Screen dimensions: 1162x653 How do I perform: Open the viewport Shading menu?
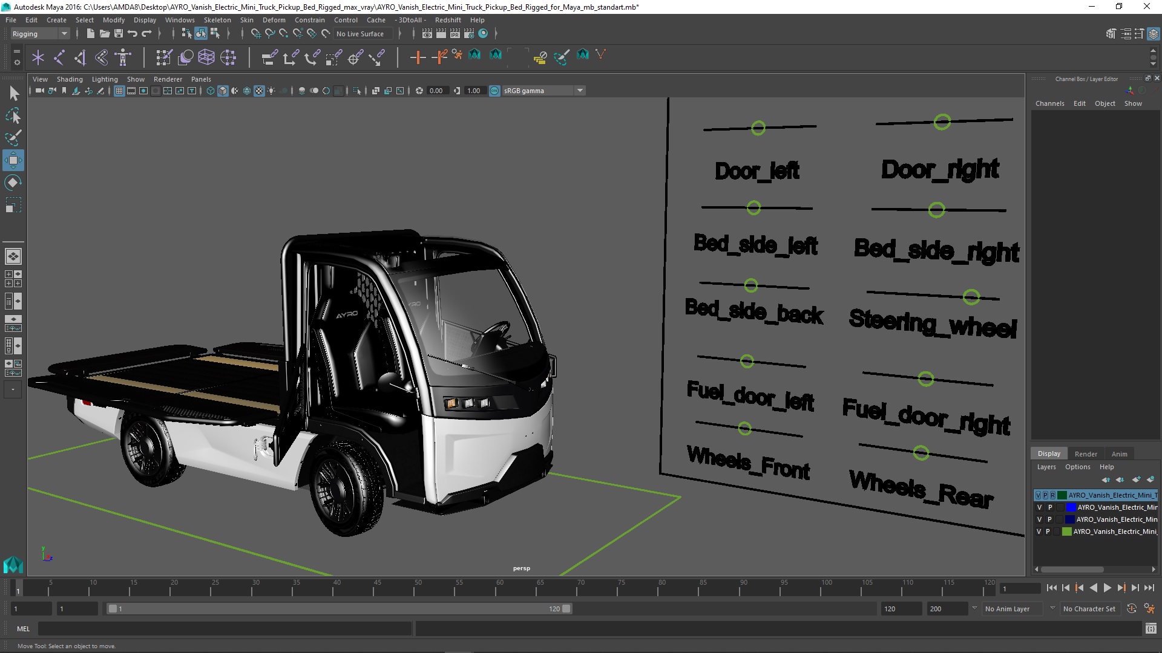[70, 79]
